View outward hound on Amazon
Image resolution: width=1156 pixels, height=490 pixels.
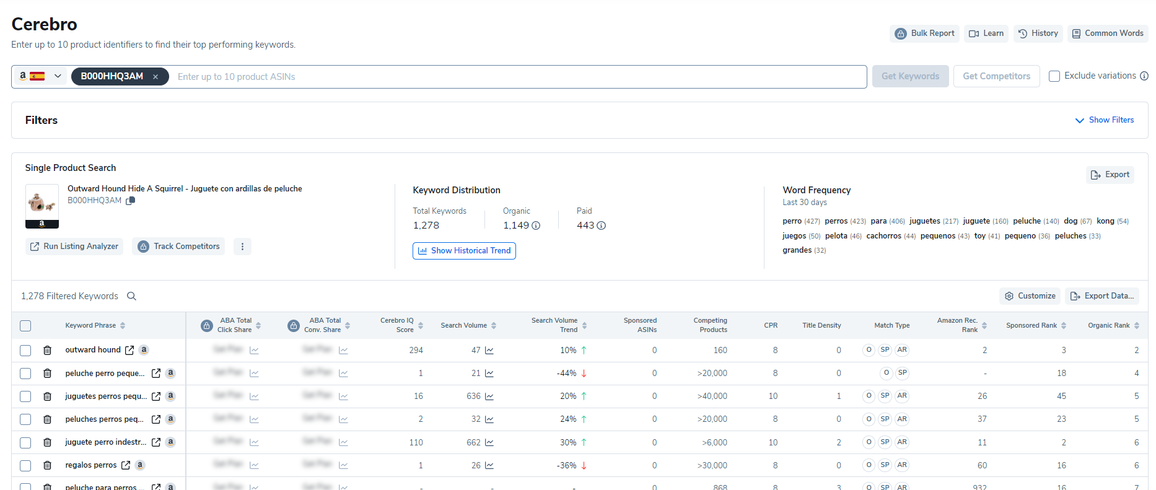pyautogui.click(x=144, y=350)
